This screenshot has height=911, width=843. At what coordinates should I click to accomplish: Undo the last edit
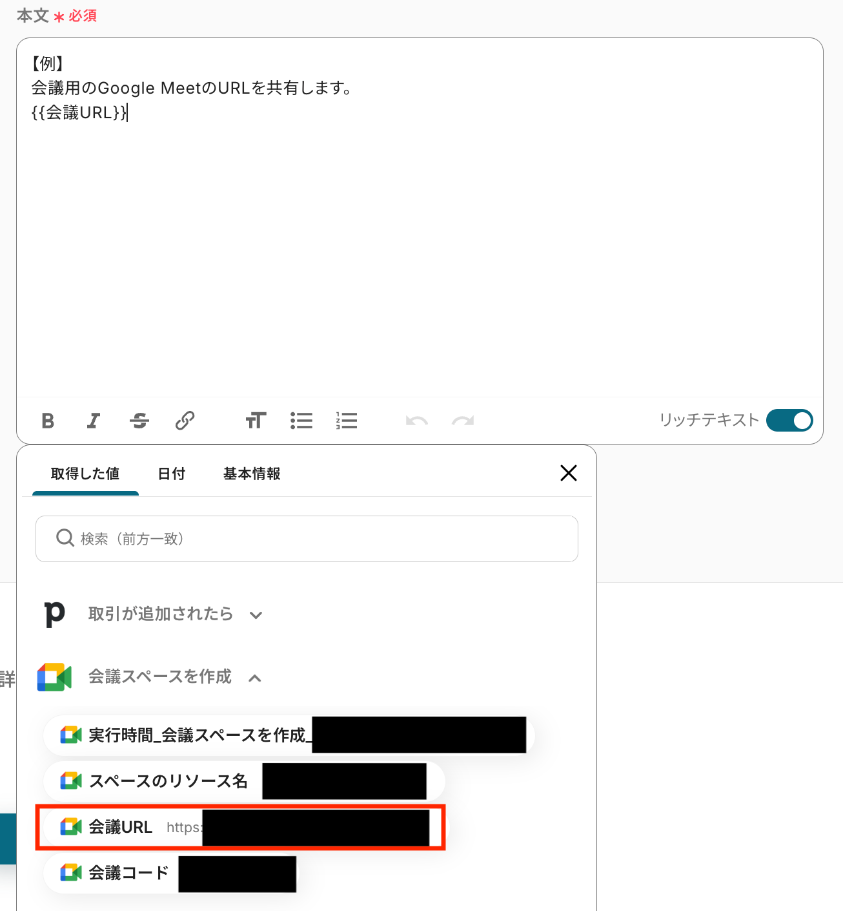417,421
